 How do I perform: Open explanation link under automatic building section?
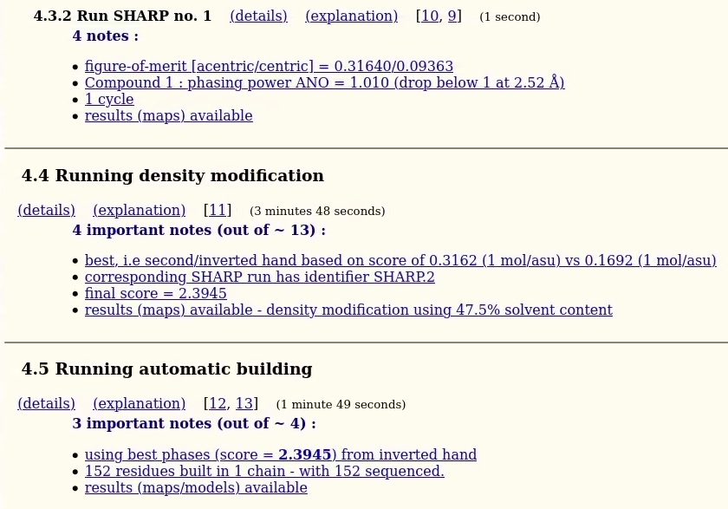[x=140, y=403]
